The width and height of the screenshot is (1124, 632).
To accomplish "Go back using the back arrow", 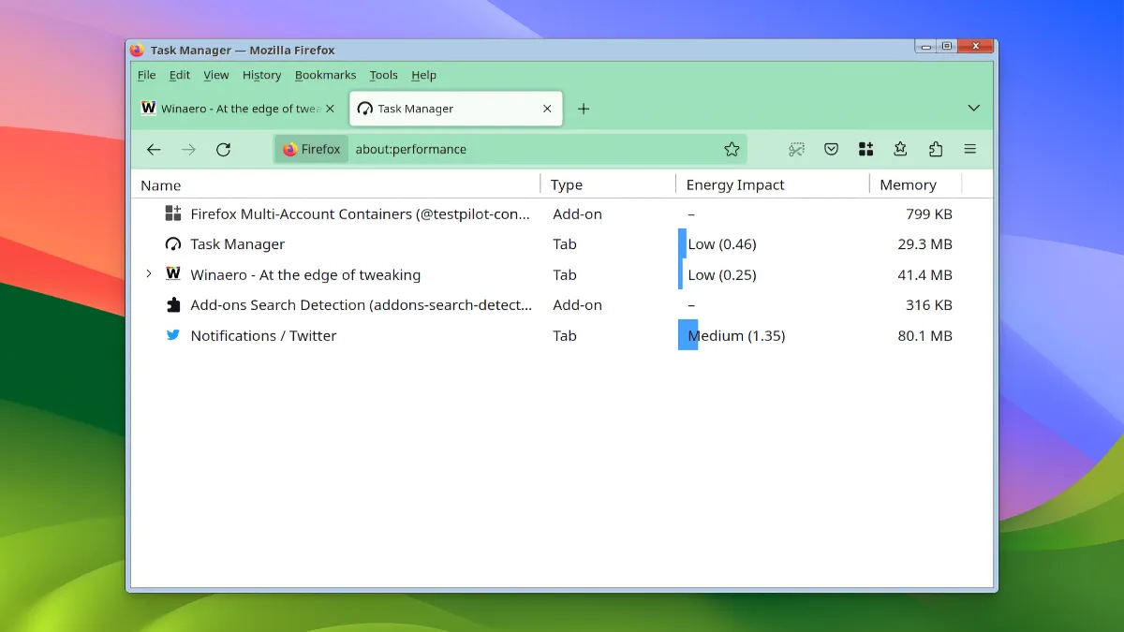I will (x=155, y=150).
